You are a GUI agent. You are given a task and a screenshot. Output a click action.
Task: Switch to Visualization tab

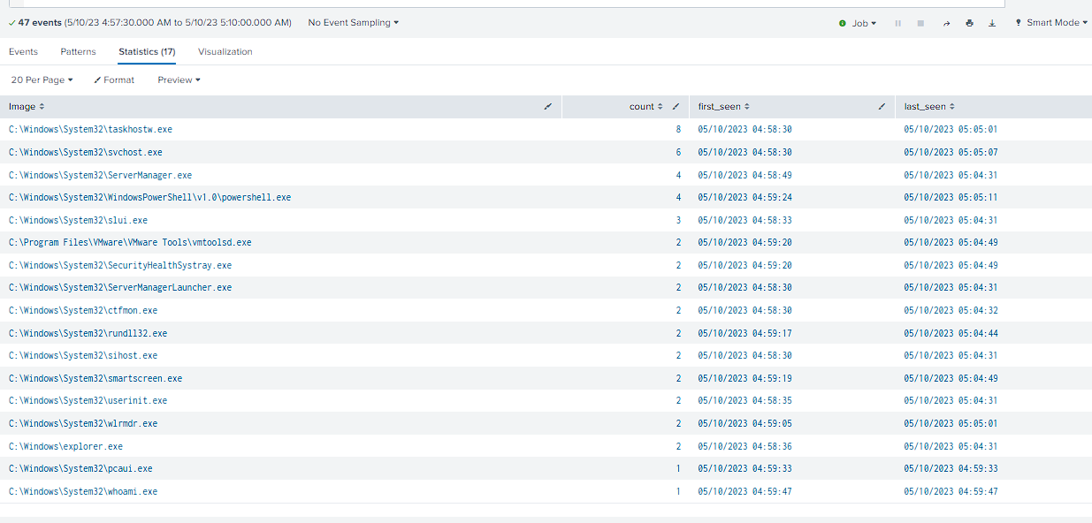coord(225,52)
